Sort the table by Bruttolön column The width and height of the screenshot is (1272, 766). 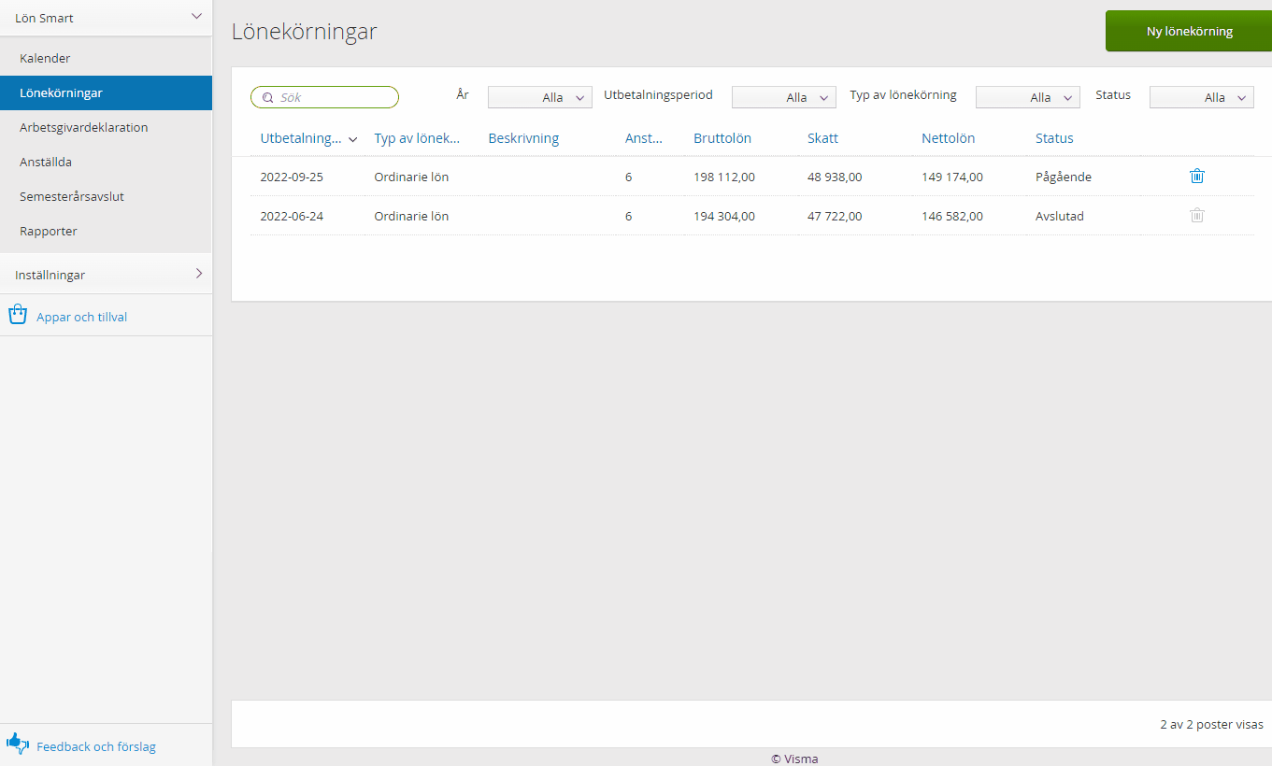pos(722,138)
